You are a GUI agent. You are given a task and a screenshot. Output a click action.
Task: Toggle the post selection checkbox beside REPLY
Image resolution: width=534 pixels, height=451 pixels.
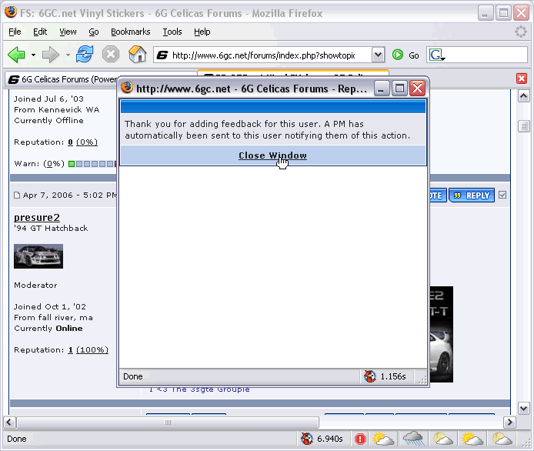[502, 195]
